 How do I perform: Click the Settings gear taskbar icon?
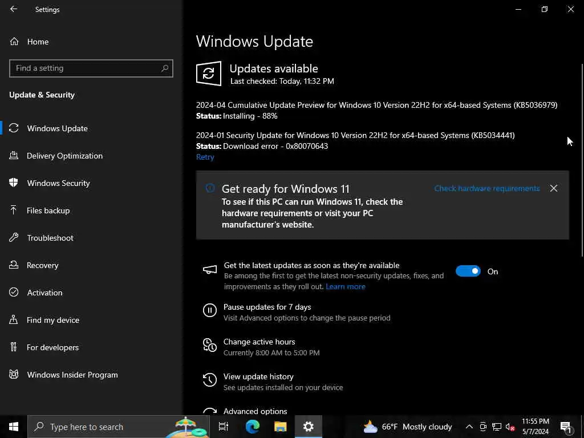tap(309, 427)
